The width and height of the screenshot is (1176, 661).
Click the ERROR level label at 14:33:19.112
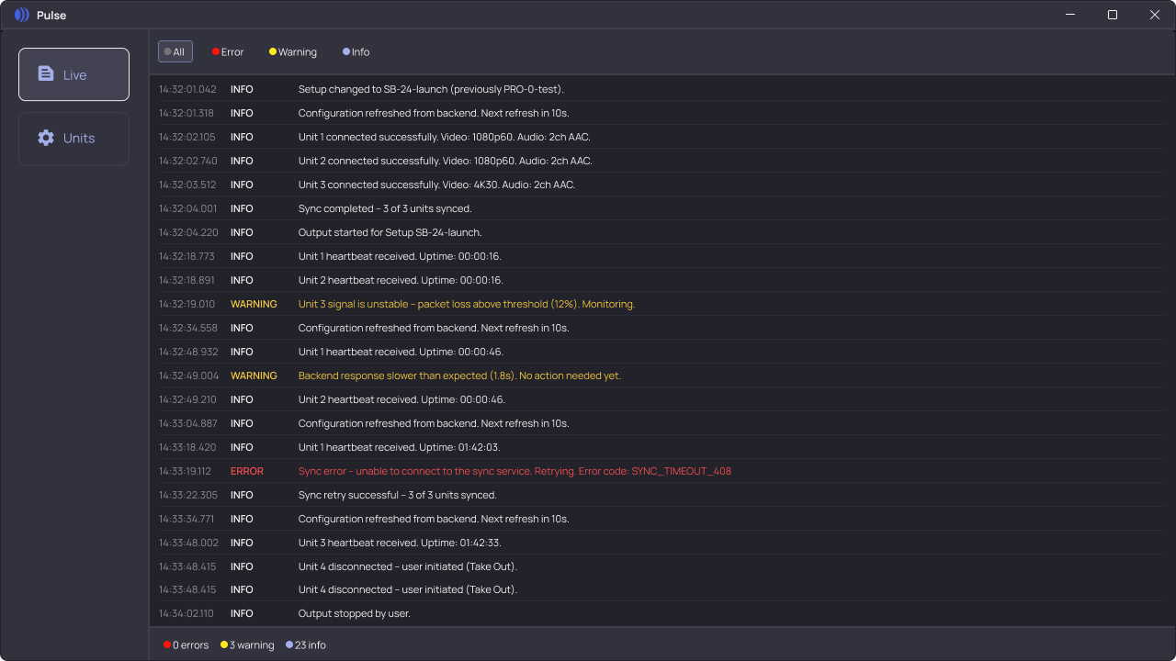point(247,471)
